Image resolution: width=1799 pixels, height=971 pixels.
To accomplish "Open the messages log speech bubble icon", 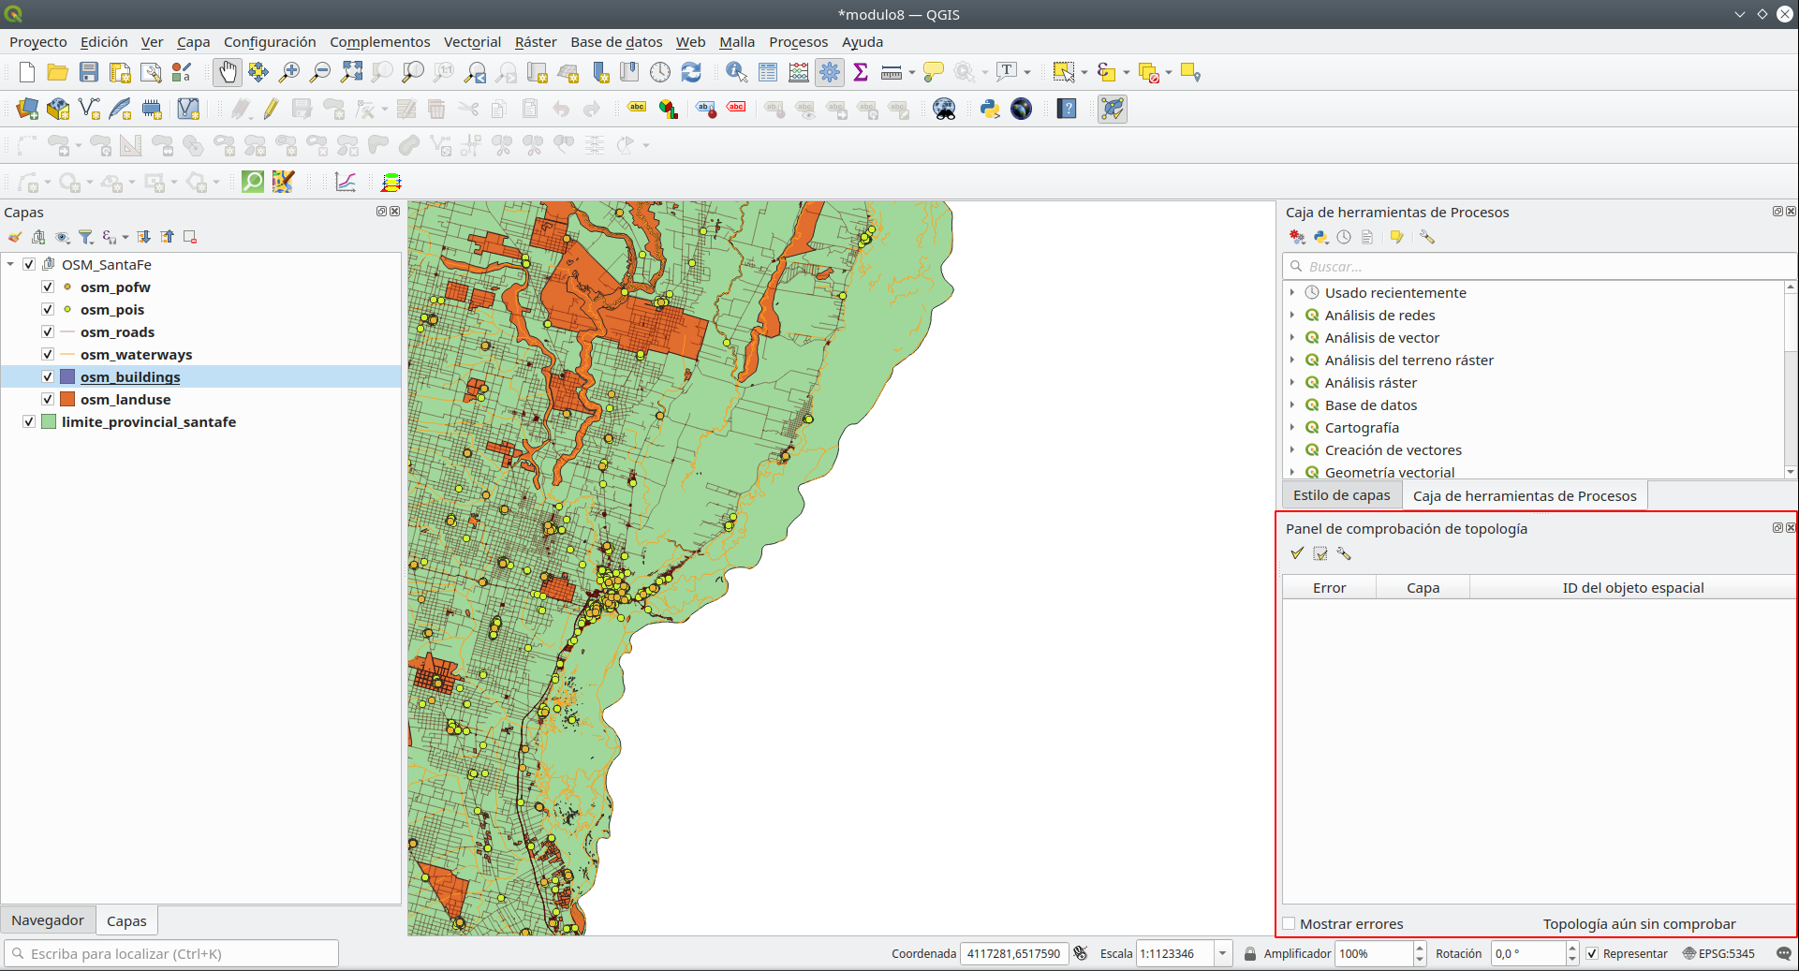I will (x=1783, y=953).
